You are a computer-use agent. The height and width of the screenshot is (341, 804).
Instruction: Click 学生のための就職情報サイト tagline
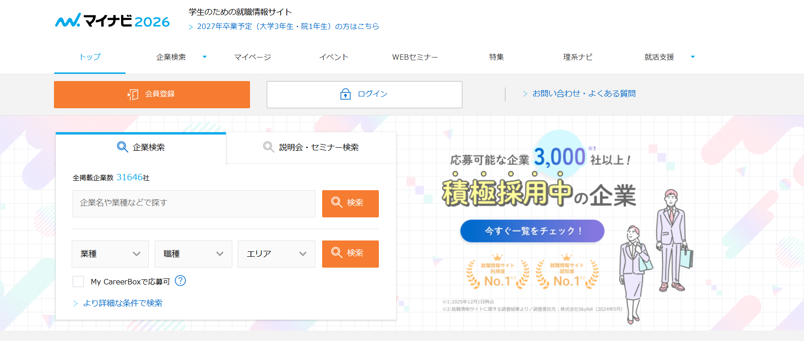coord(240,12)
